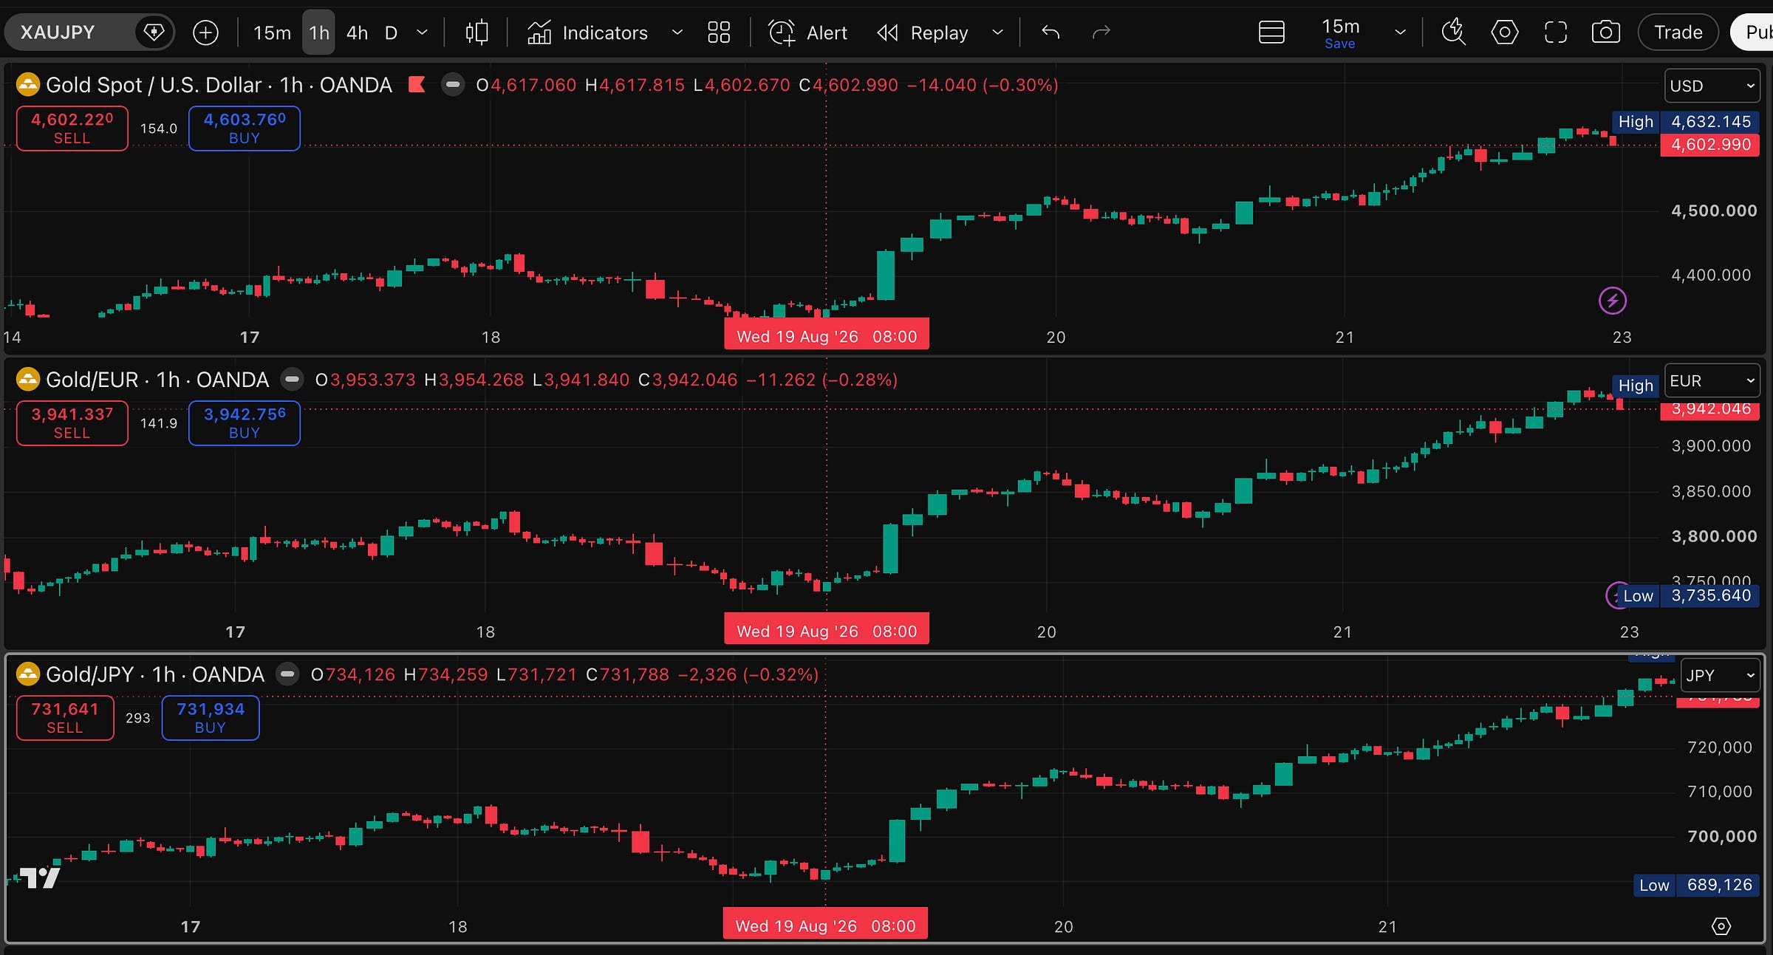Undo the last chart action
This screenshot has width=1773, height=955.
point(1050,32)
